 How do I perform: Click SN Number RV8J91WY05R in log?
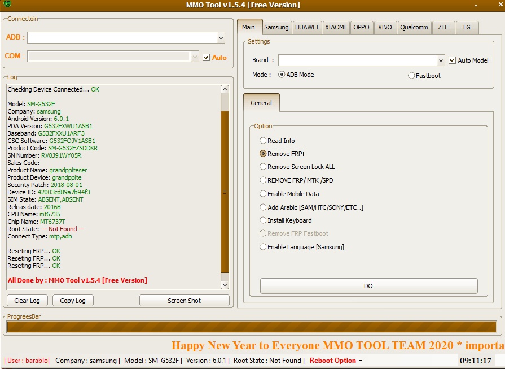pos(61,155)
